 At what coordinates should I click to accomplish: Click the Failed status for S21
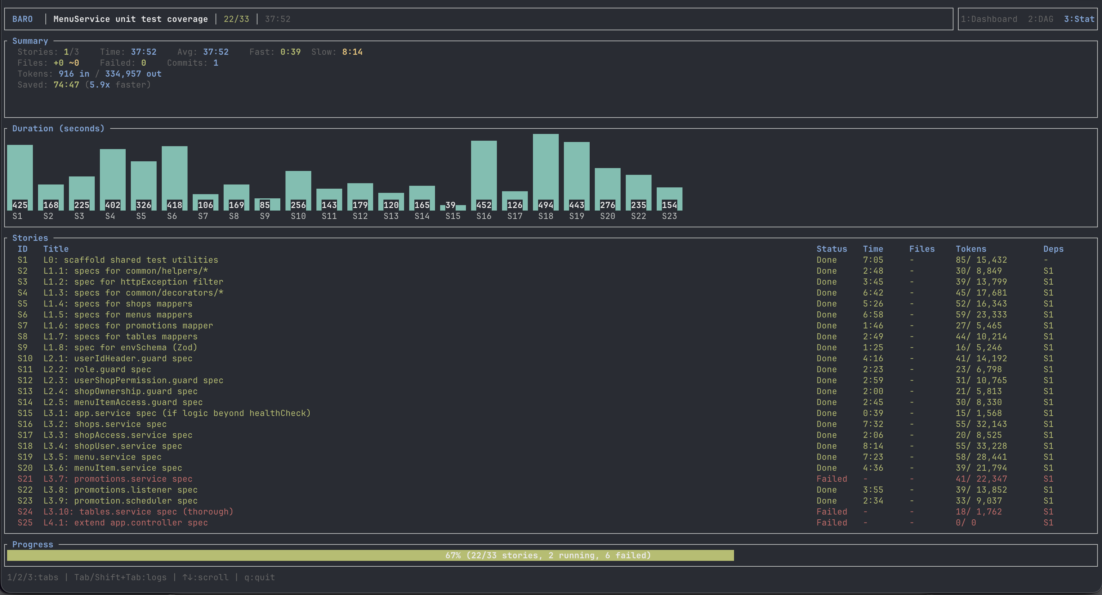point(832,479)
